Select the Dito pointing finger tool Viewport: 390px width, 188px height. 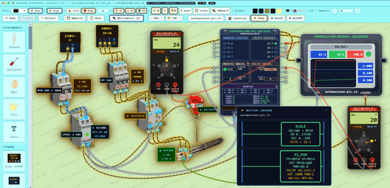[14, 109]
